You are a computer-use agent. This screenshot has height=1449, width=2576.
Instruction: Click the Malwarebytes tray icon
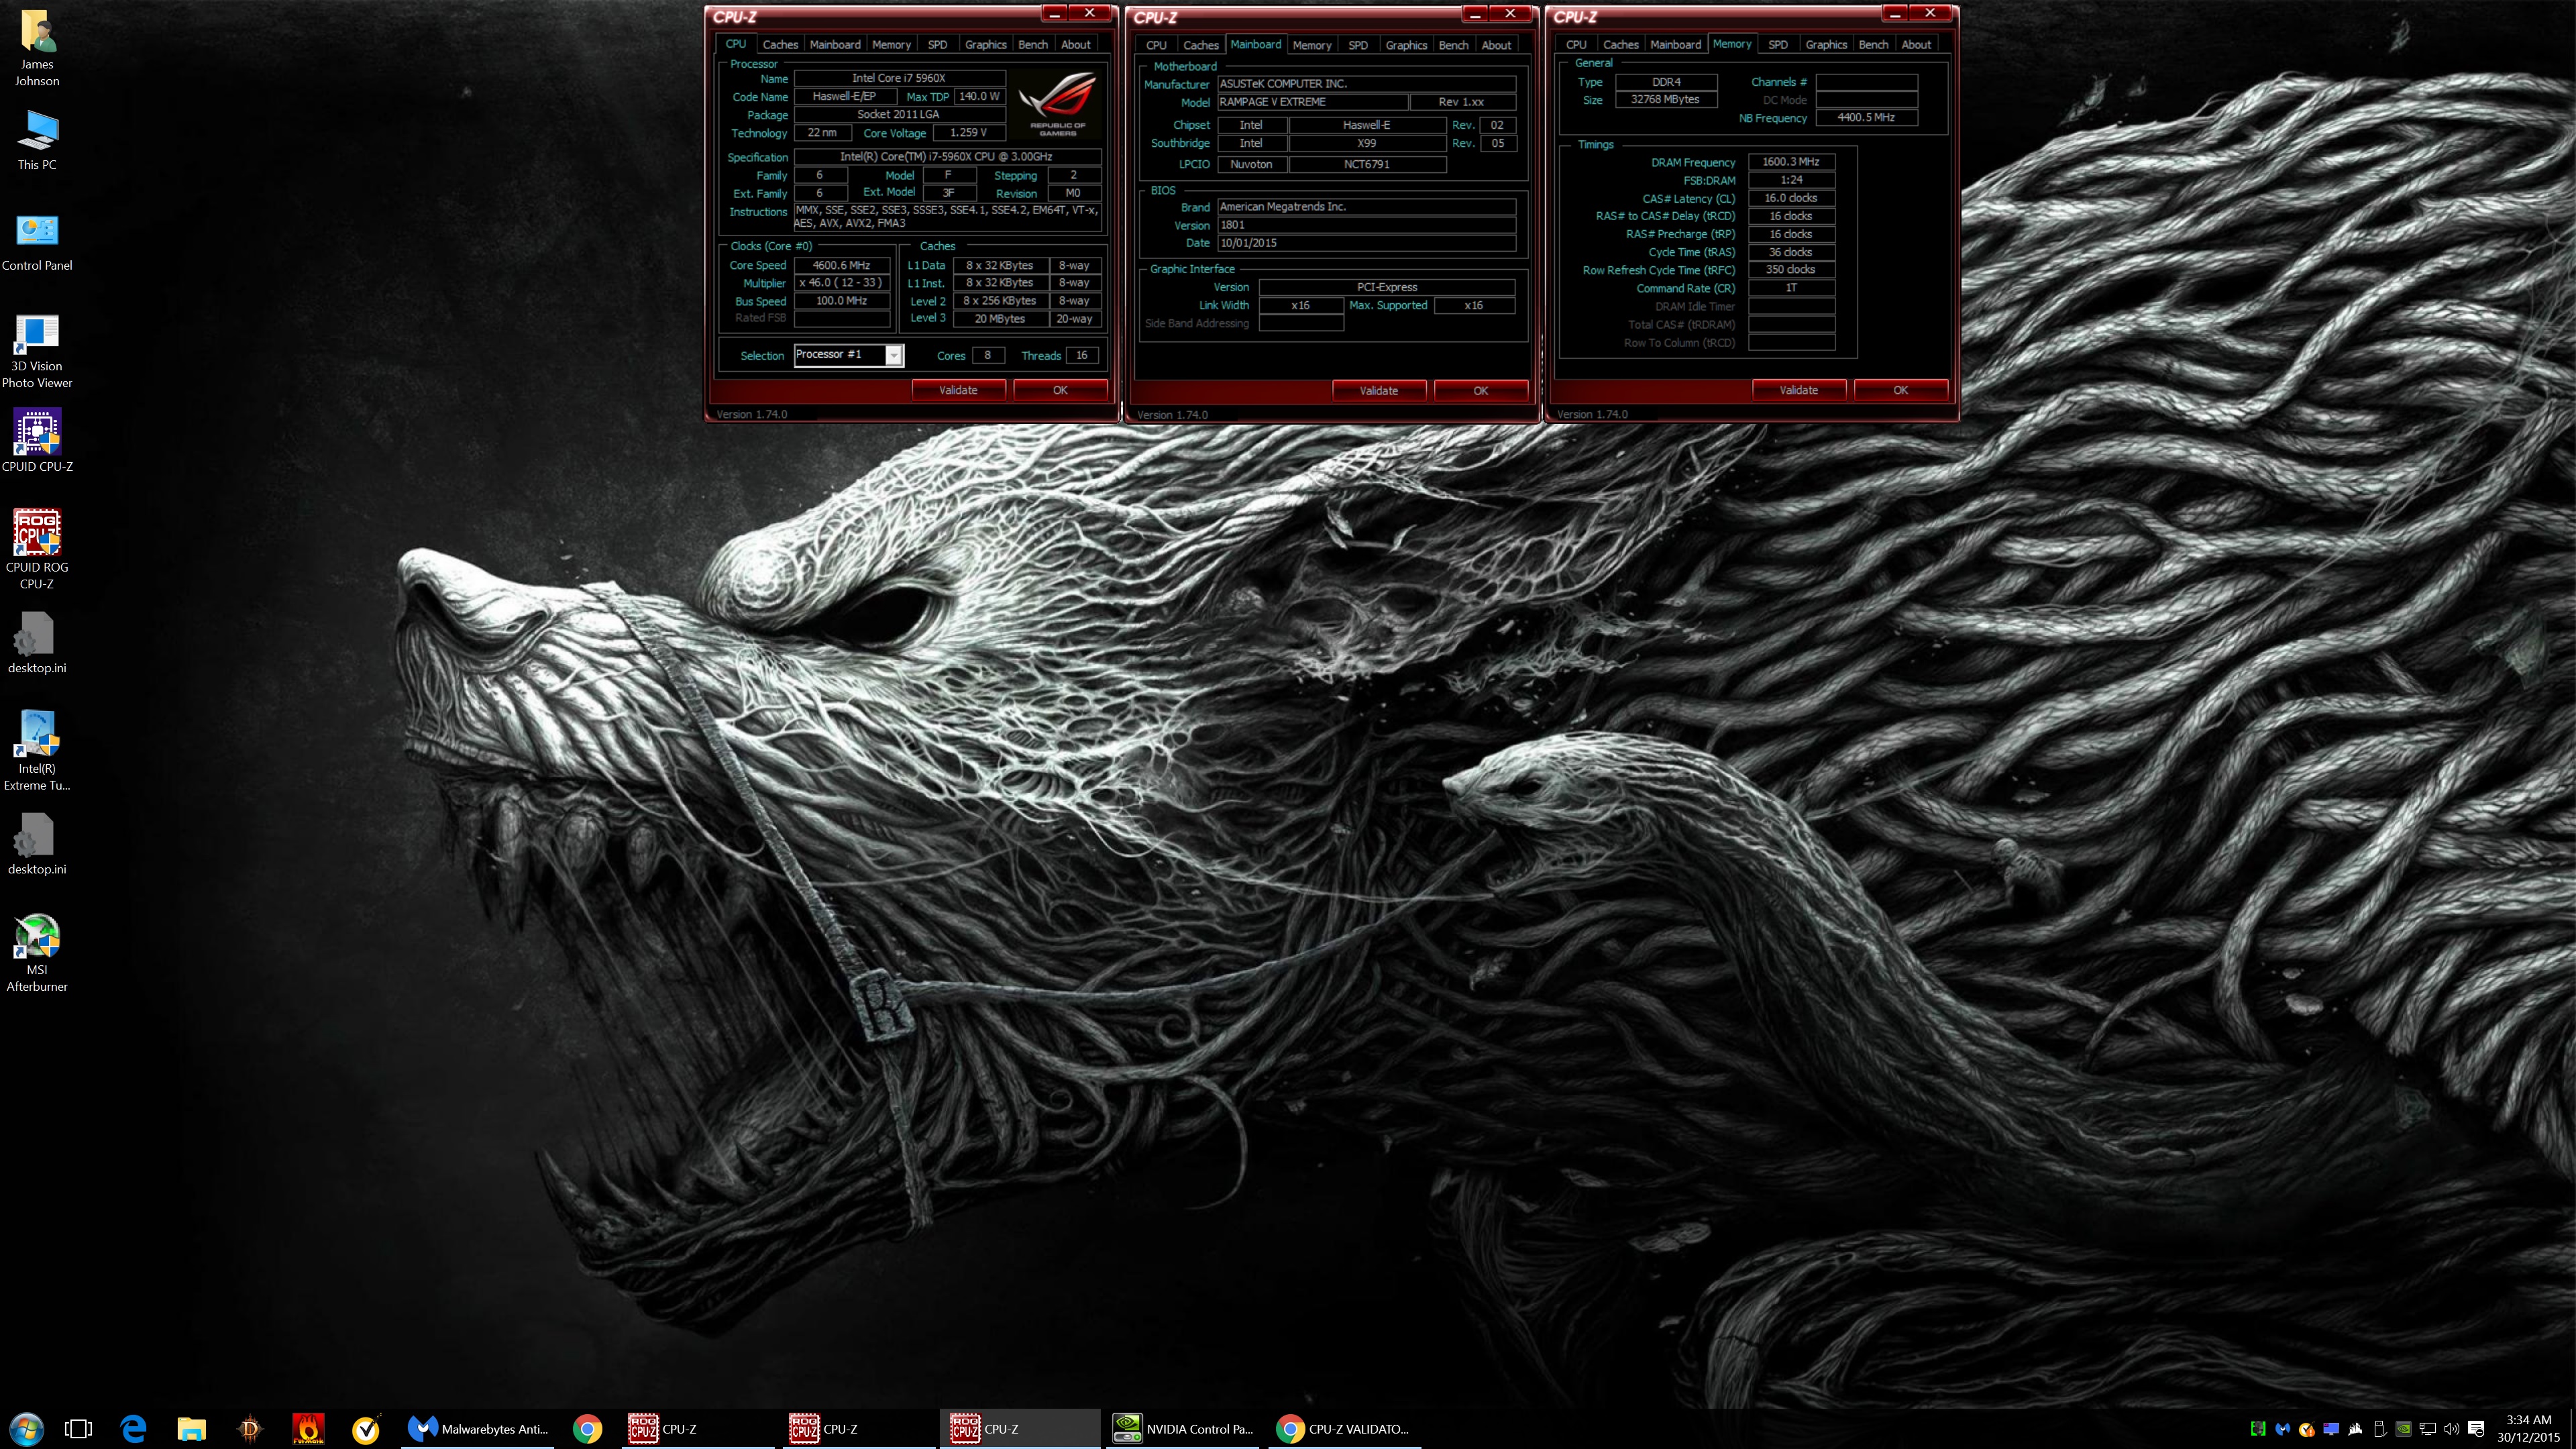[x=2282, y=1429]
